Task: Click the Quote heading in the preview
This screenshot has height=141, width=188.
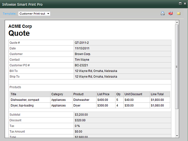Action: point(19,33)
